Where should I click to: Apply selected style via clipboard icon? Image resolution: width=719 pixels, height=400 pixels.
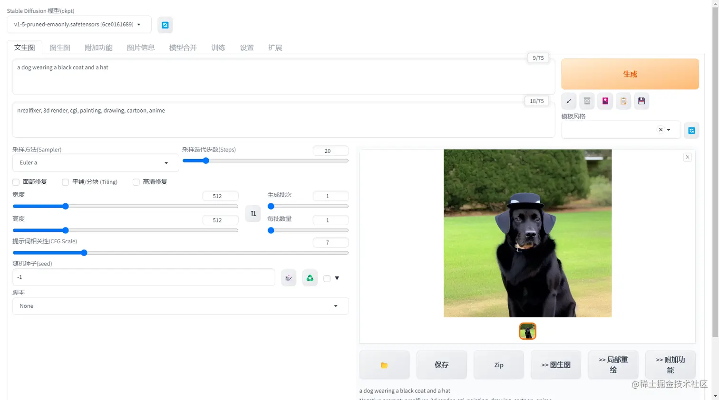pos(623,101)
